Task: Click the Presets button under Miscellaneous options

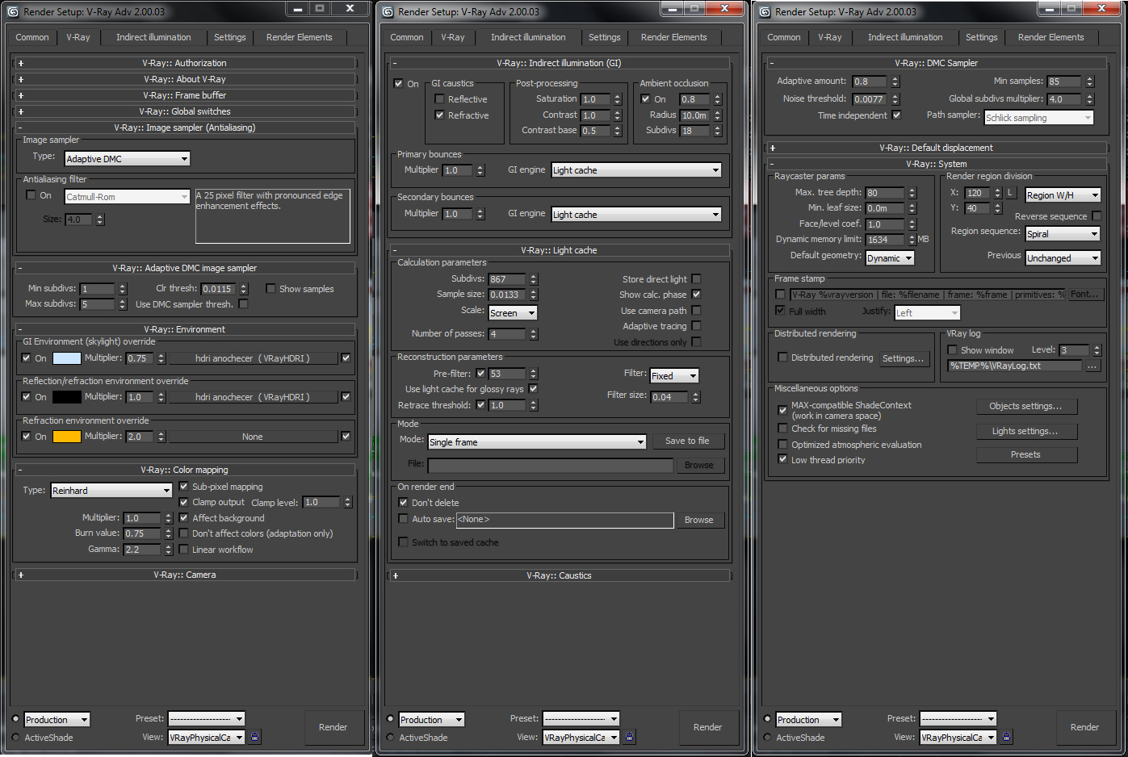Action: click(1026, 454)
